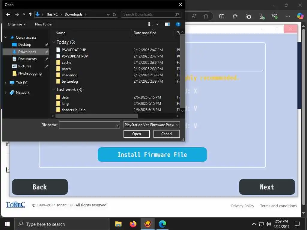Select the shaders-builtin folder

click(73, 110)
